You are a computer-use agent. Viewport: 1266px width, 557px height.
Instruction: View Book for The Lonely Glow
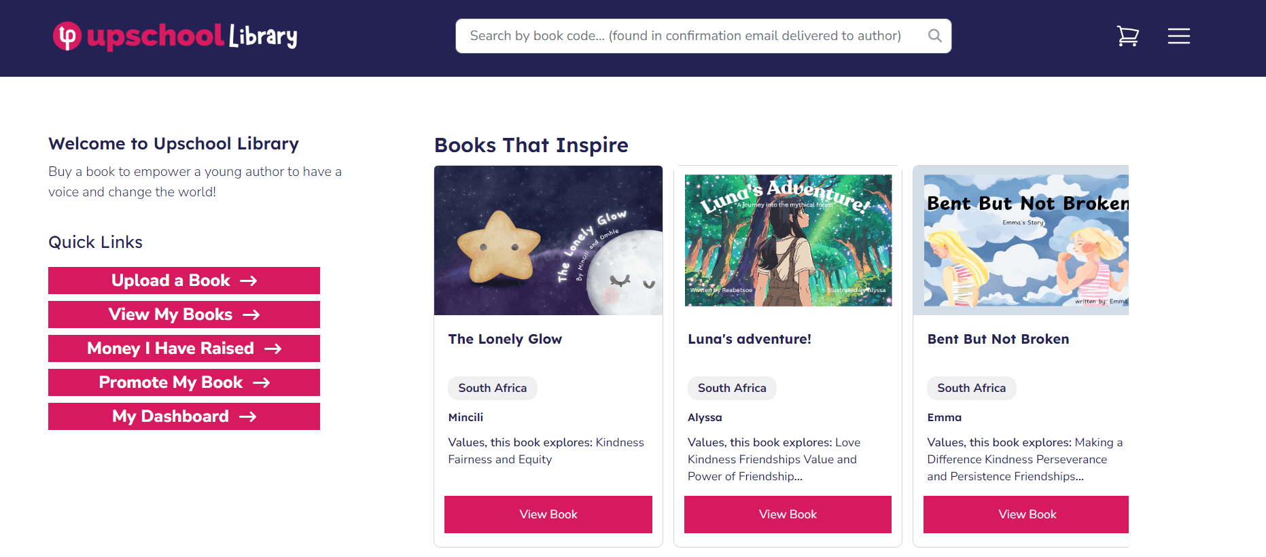coord(548,514)
